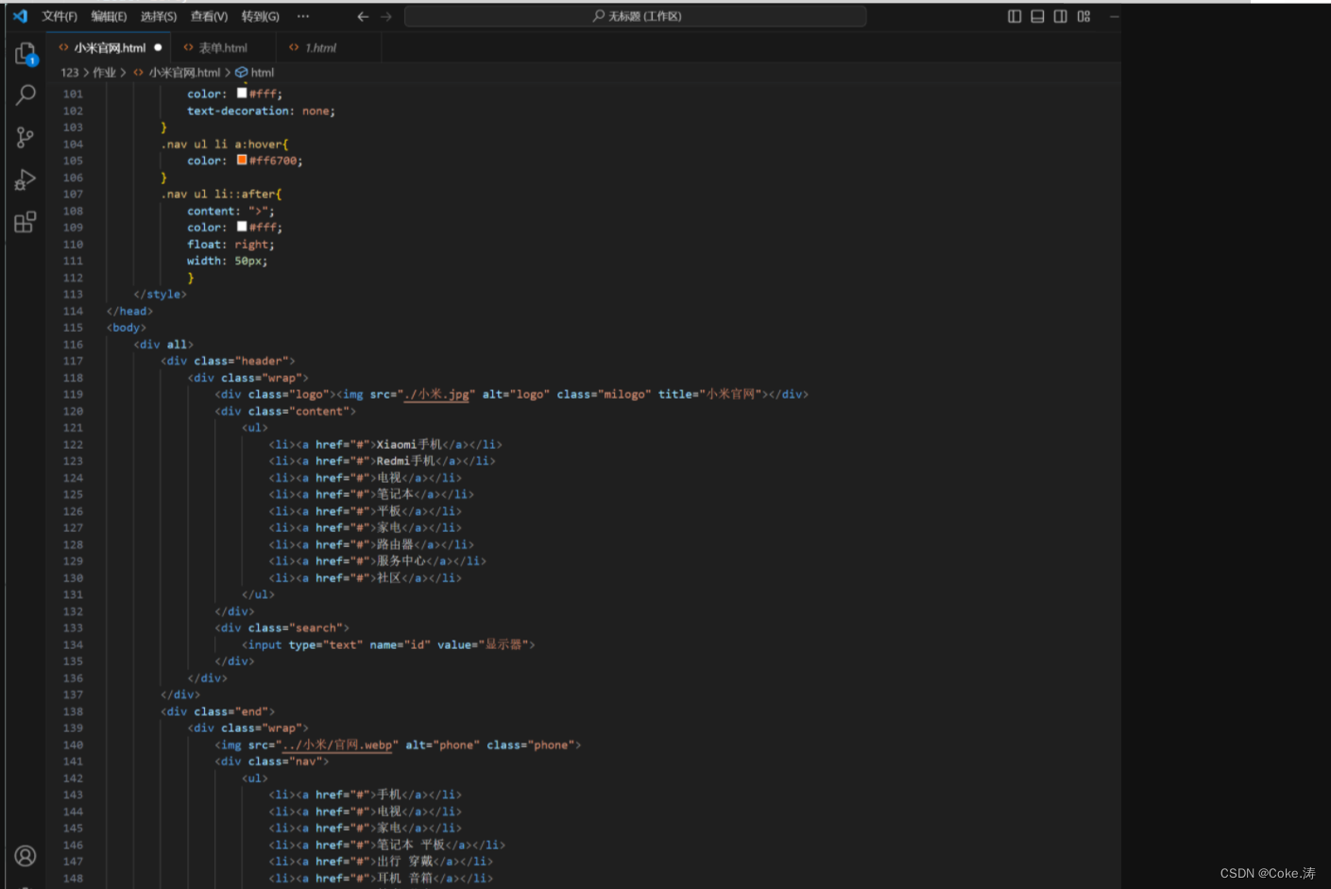Screen dimensions: 1331x889
Task: Open the 转到(G) menu
Action: pos(260,16)
